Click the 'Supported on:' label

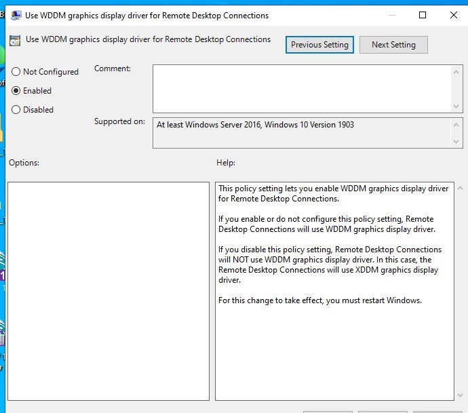(x=119, y=121)
